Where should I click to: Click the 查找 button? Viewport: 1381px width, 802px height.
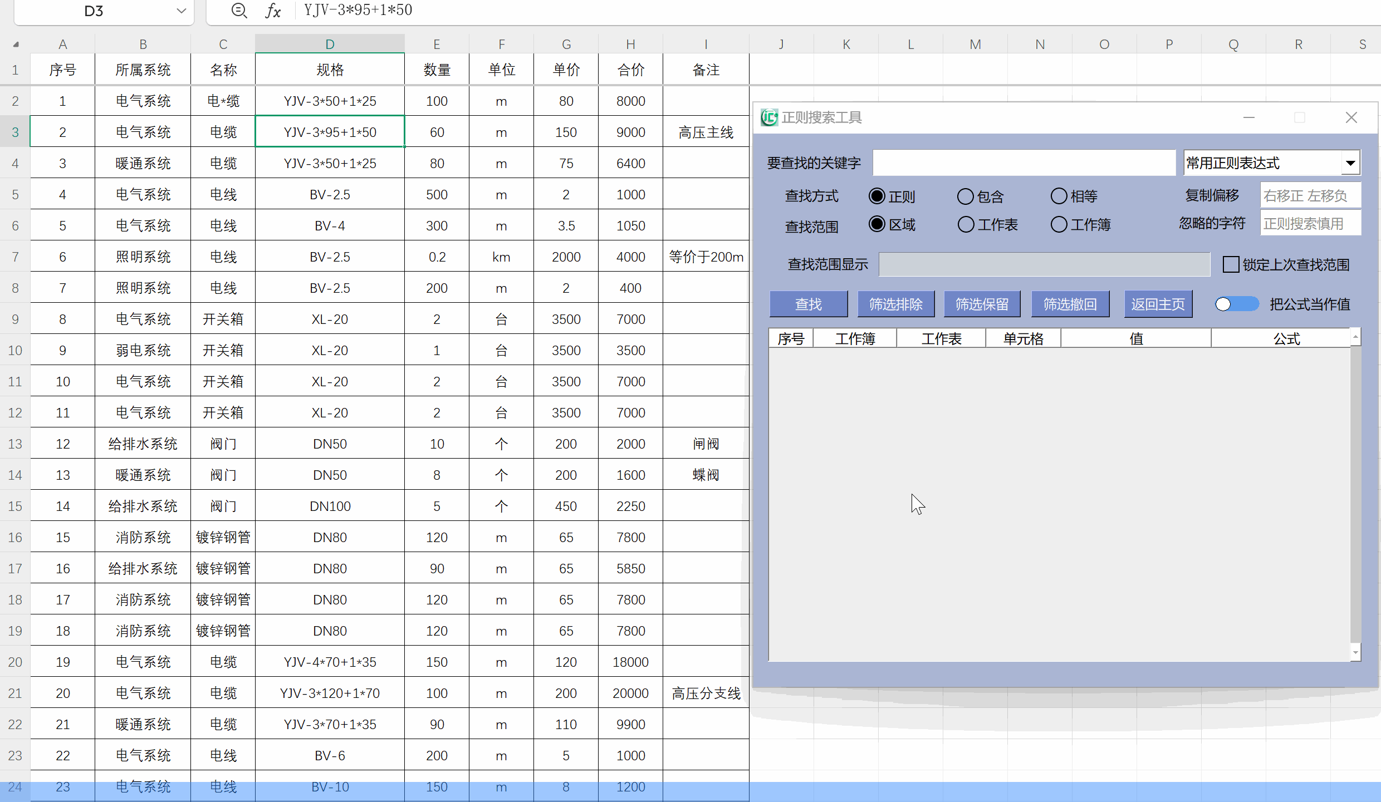click(x=809, y=304)
